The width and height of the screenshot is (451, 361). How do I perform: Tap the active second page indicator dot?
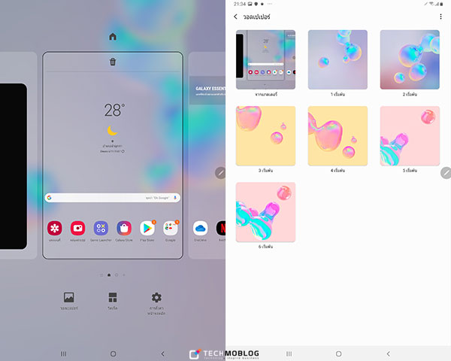(x=109, y=275)
